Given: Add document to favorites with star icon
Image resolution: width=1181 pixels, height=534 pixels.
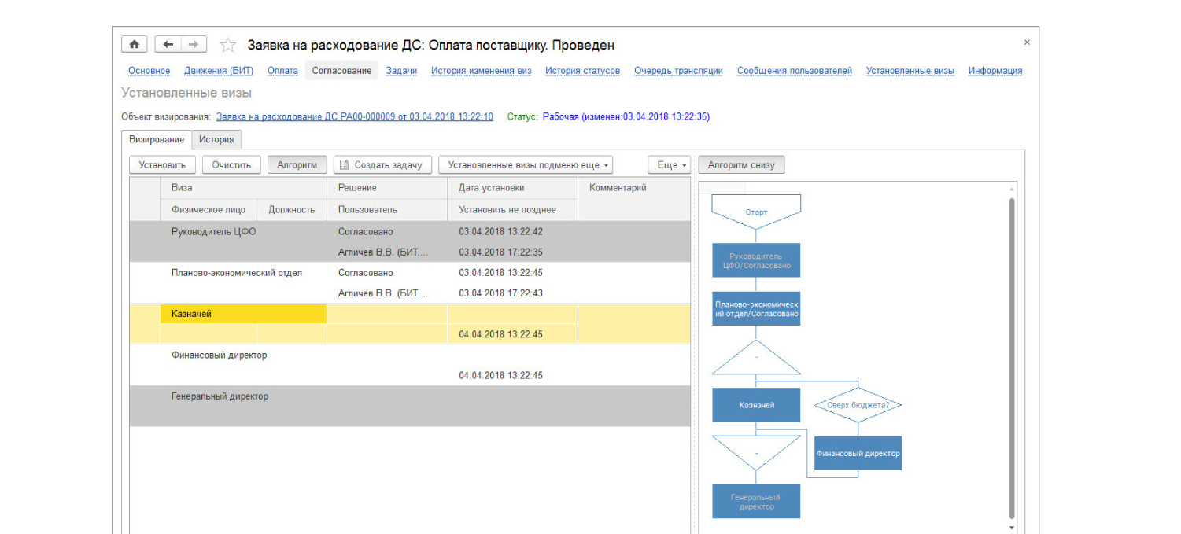Looking at the screenshot, I should tap(228, 45).
